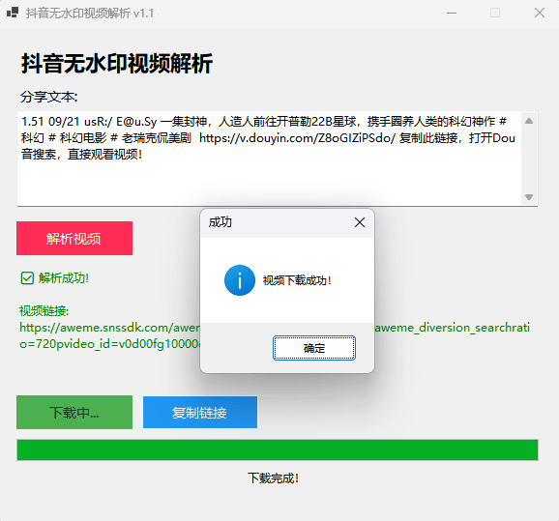The width and height of the screenshot is (559, 521).
Task: Click the 抖音无水印视频解析 heading
Action: pos(117,64)
